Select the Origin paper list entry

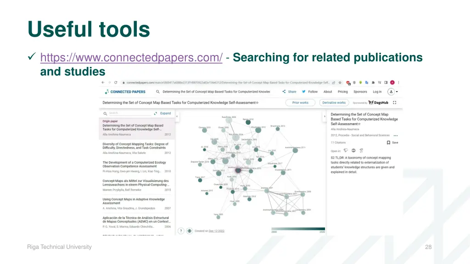pos(137,128)
